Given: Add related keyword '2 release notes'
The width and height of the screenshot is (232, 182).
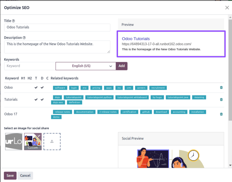Looking at the screenshot, I should (x=108, y=112).
